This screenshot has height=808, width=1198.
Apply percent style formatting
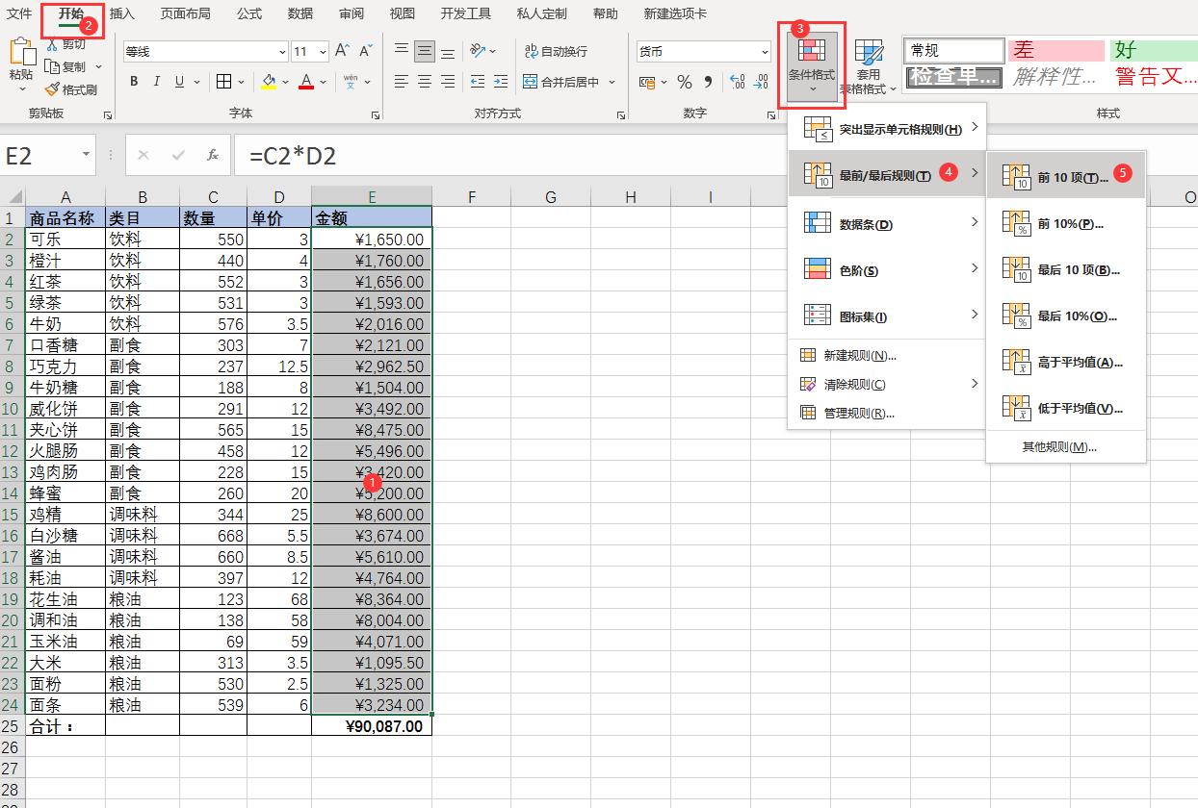coord(684,82)
